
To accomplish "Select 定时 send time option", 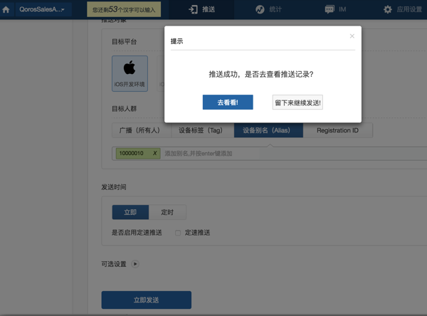I will (x=167, y=212).
